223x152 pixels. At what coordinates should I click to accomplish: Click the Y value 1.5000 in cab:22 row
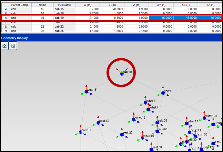pos(112,27)
